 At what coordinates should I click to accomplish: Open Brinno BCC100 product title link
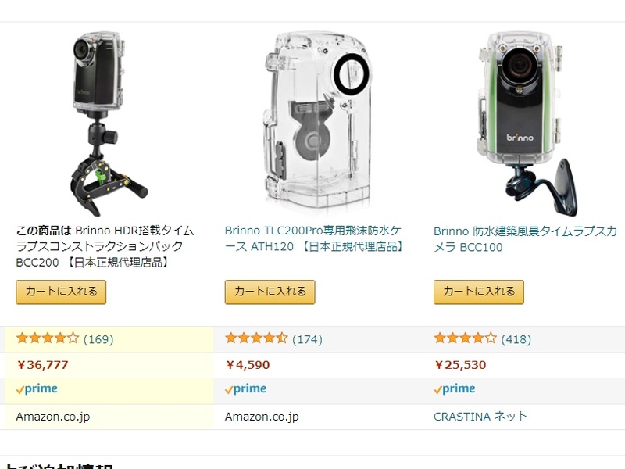pos(525,239)
